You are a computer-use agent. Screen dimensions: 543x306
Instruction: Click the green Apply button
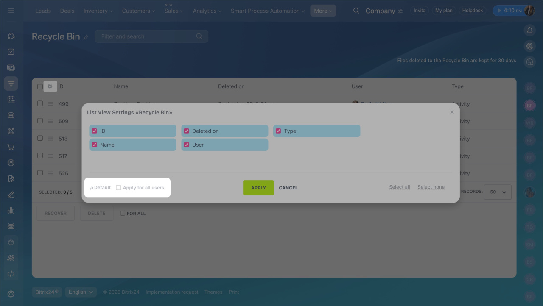258,188
